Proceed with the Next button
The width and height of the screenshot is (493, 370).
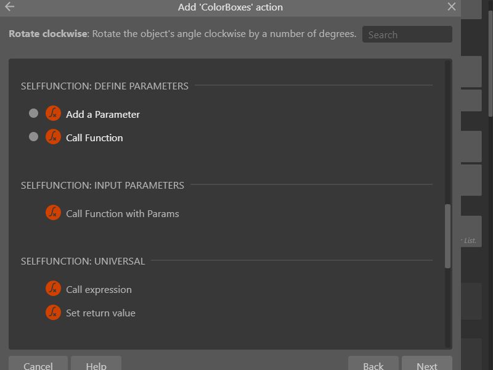tap(427, 364)
